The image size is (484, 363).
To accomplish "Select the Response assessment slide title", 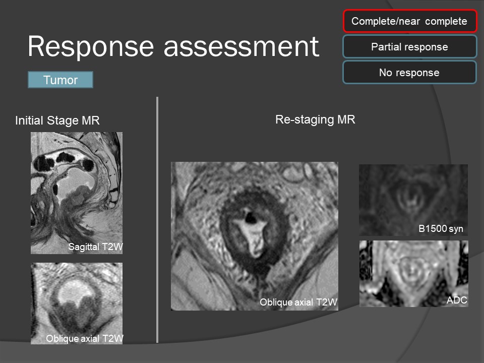I will click(x=173, y=47).
